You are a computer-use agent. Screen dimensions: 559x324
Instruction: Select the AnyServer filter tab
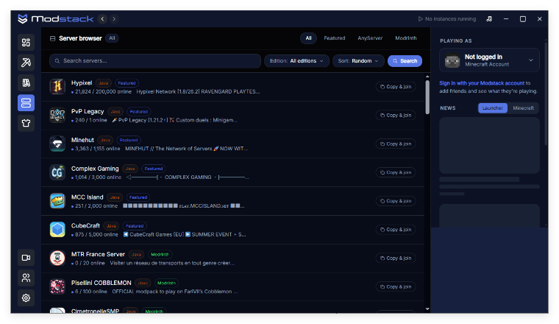(x=370, y=38)
